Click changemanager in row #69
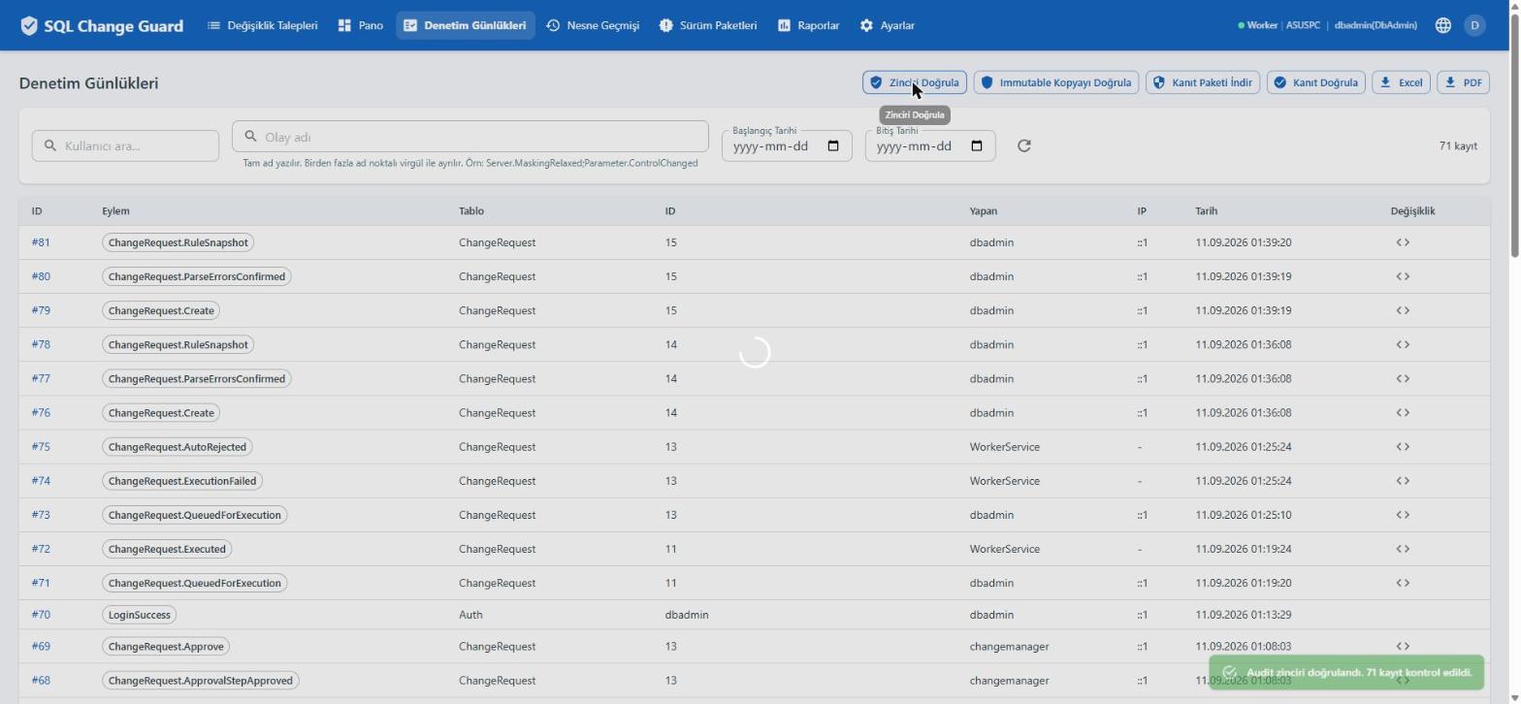1521x704 pixels. pyautogui.click(x=1009, y=646)
